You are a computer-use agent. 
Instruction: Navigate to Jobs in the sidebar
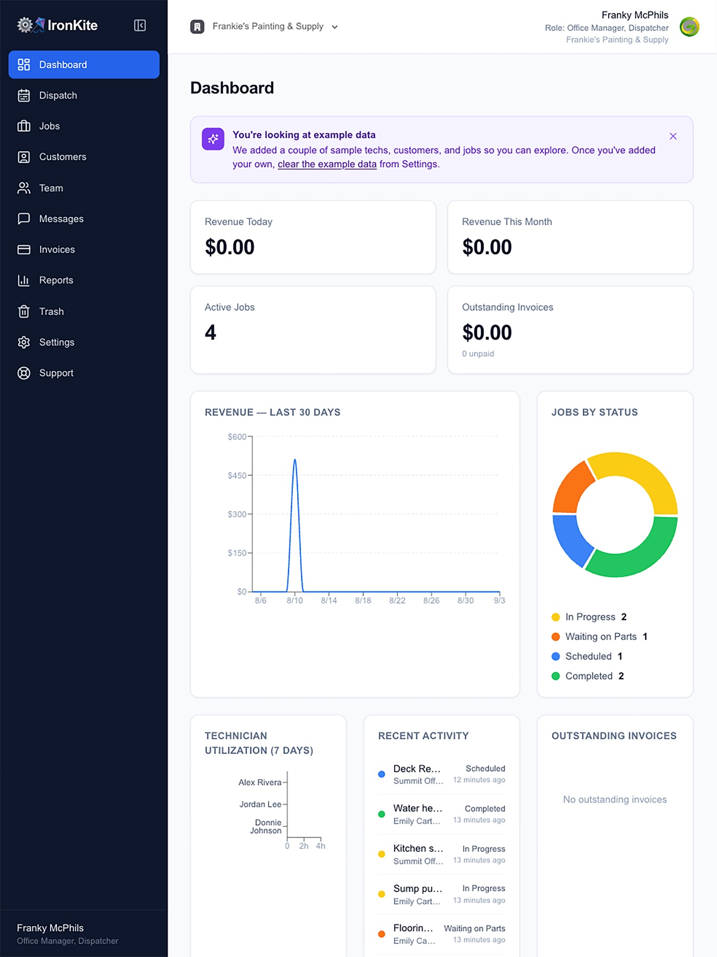tap(84, 126)
